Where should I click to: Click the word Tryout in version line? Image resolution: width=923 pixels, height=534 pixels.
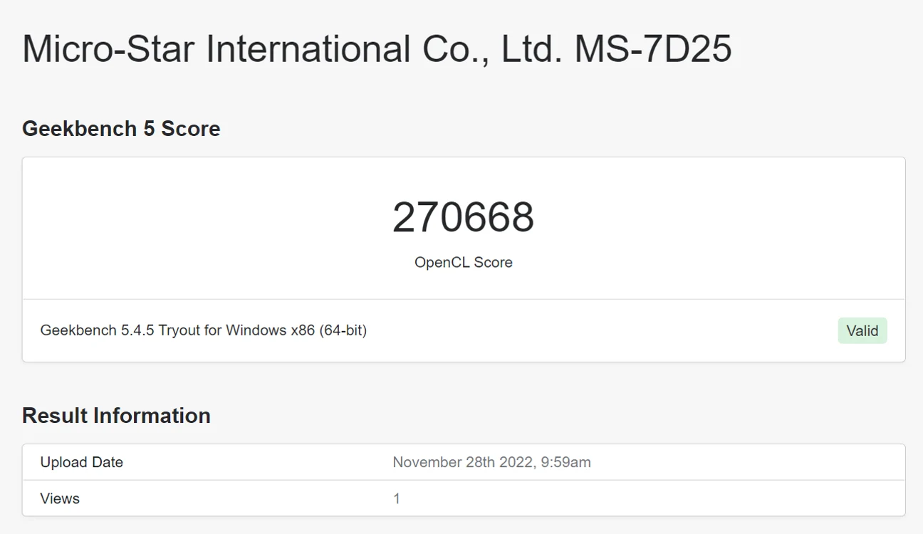[x=179, y=330]
